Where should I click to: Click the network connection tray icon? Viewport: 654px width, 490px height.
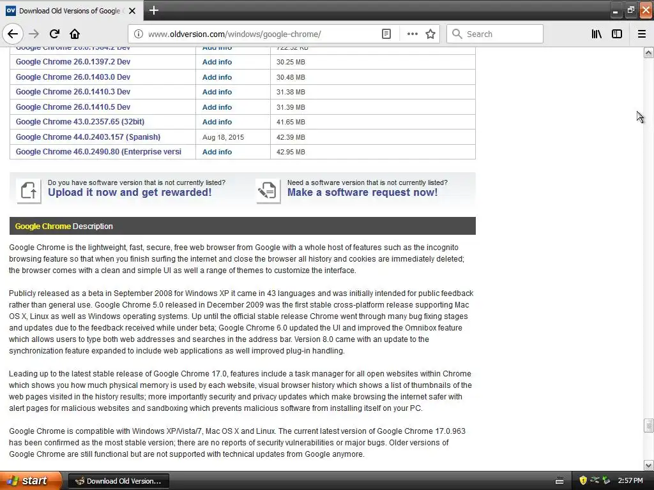click(x=595, y=480)
